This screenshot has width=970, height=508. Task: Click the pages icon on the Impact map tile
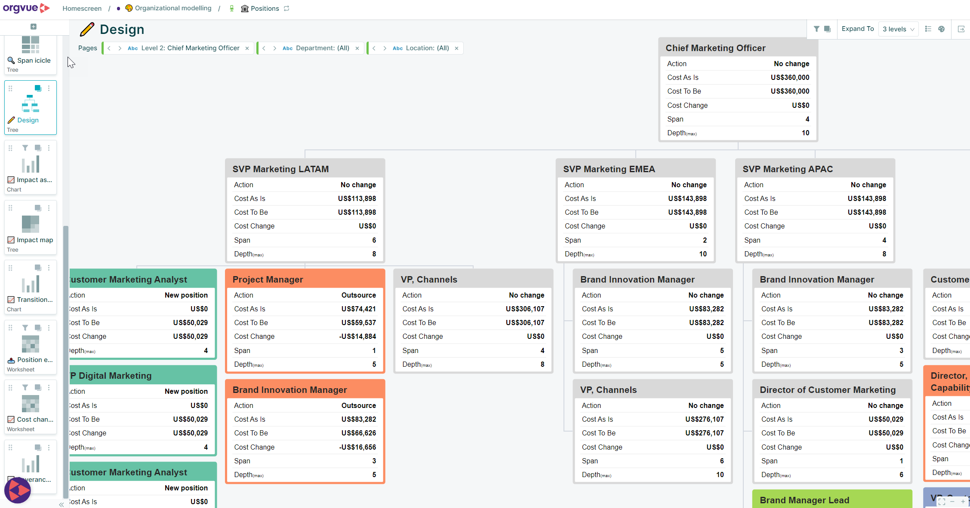coord(38,208)
